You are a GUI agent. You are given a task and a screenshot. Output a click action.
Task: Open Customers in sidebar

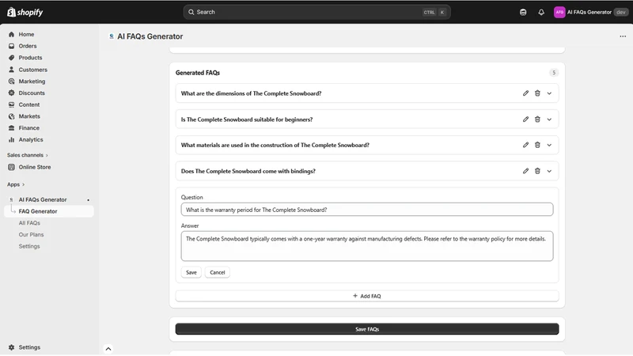pyautogui.click(x=32, y=70)
